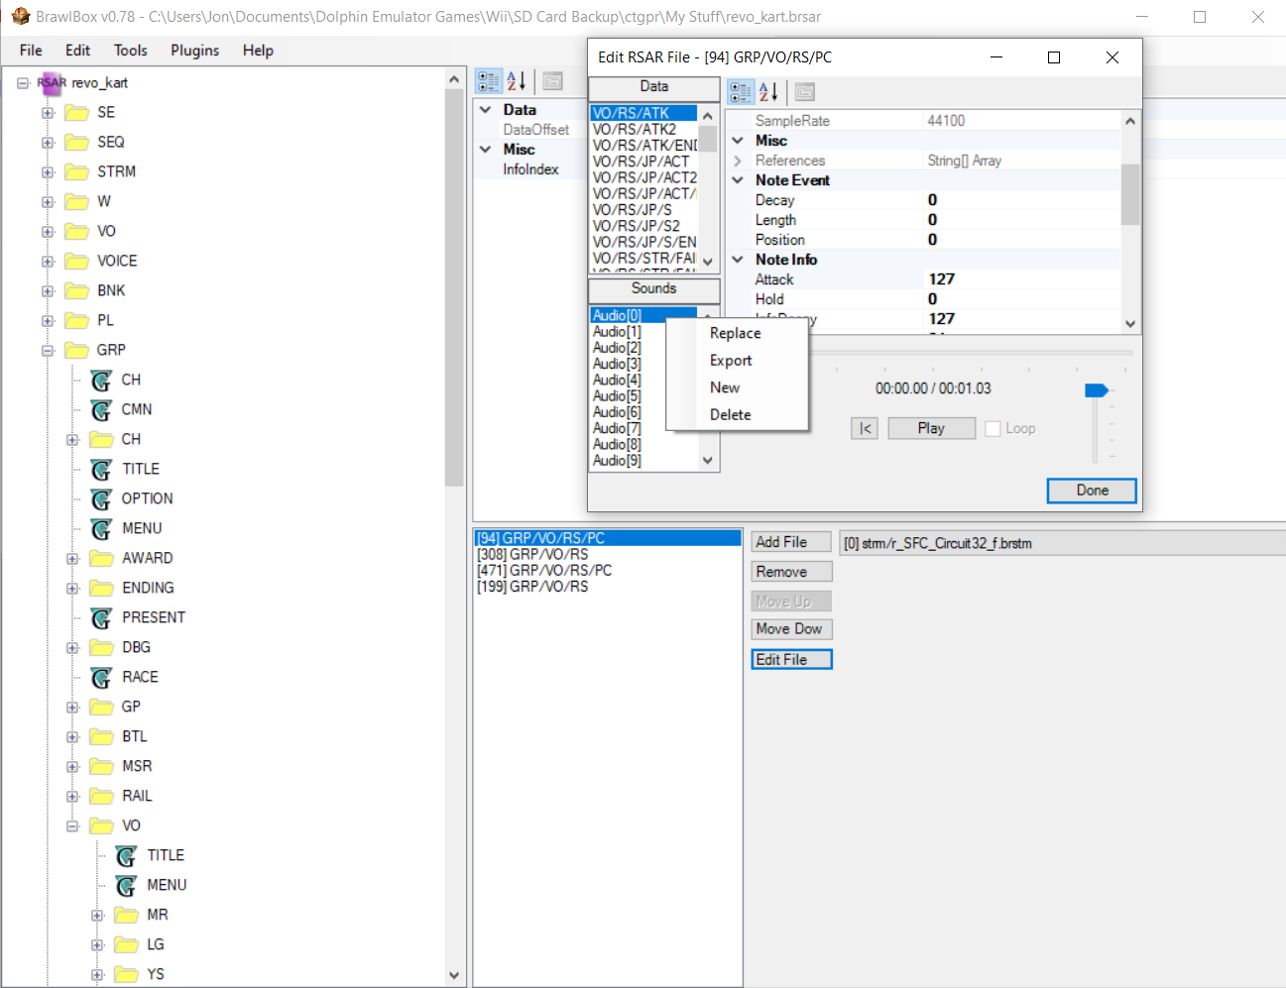Select VO/RS/ATK2 in the Data list
This screenshot has height=988, width=1286.
pos(644,129)
